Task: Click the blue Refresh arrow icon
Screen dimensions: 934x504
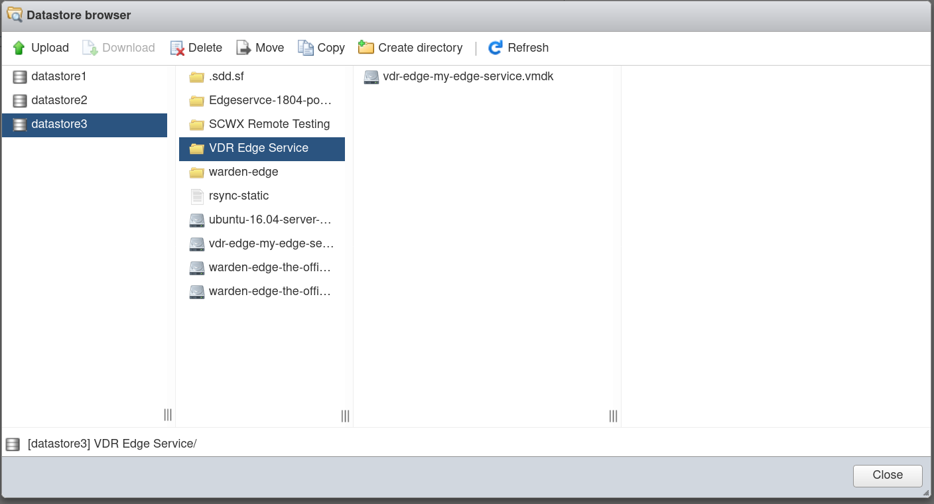Action: click(496, 48)
